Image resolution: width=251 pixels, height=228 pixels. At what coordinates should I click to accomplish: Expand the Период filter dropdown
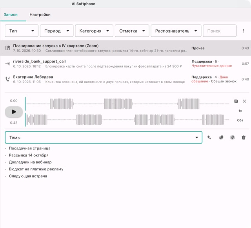(x=56, y=31)
